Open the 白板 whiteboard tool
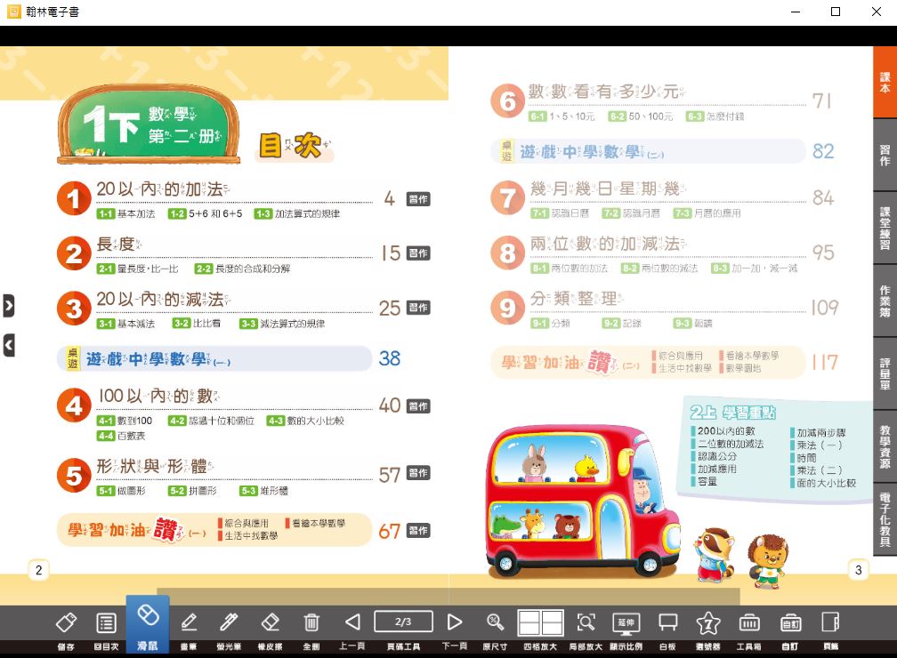Viewport: 897px width, 658px height. click(x=667, y=622)
